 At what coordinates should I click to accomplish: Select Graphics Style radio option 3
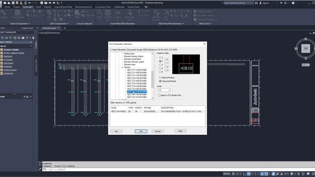coord(160,65)
